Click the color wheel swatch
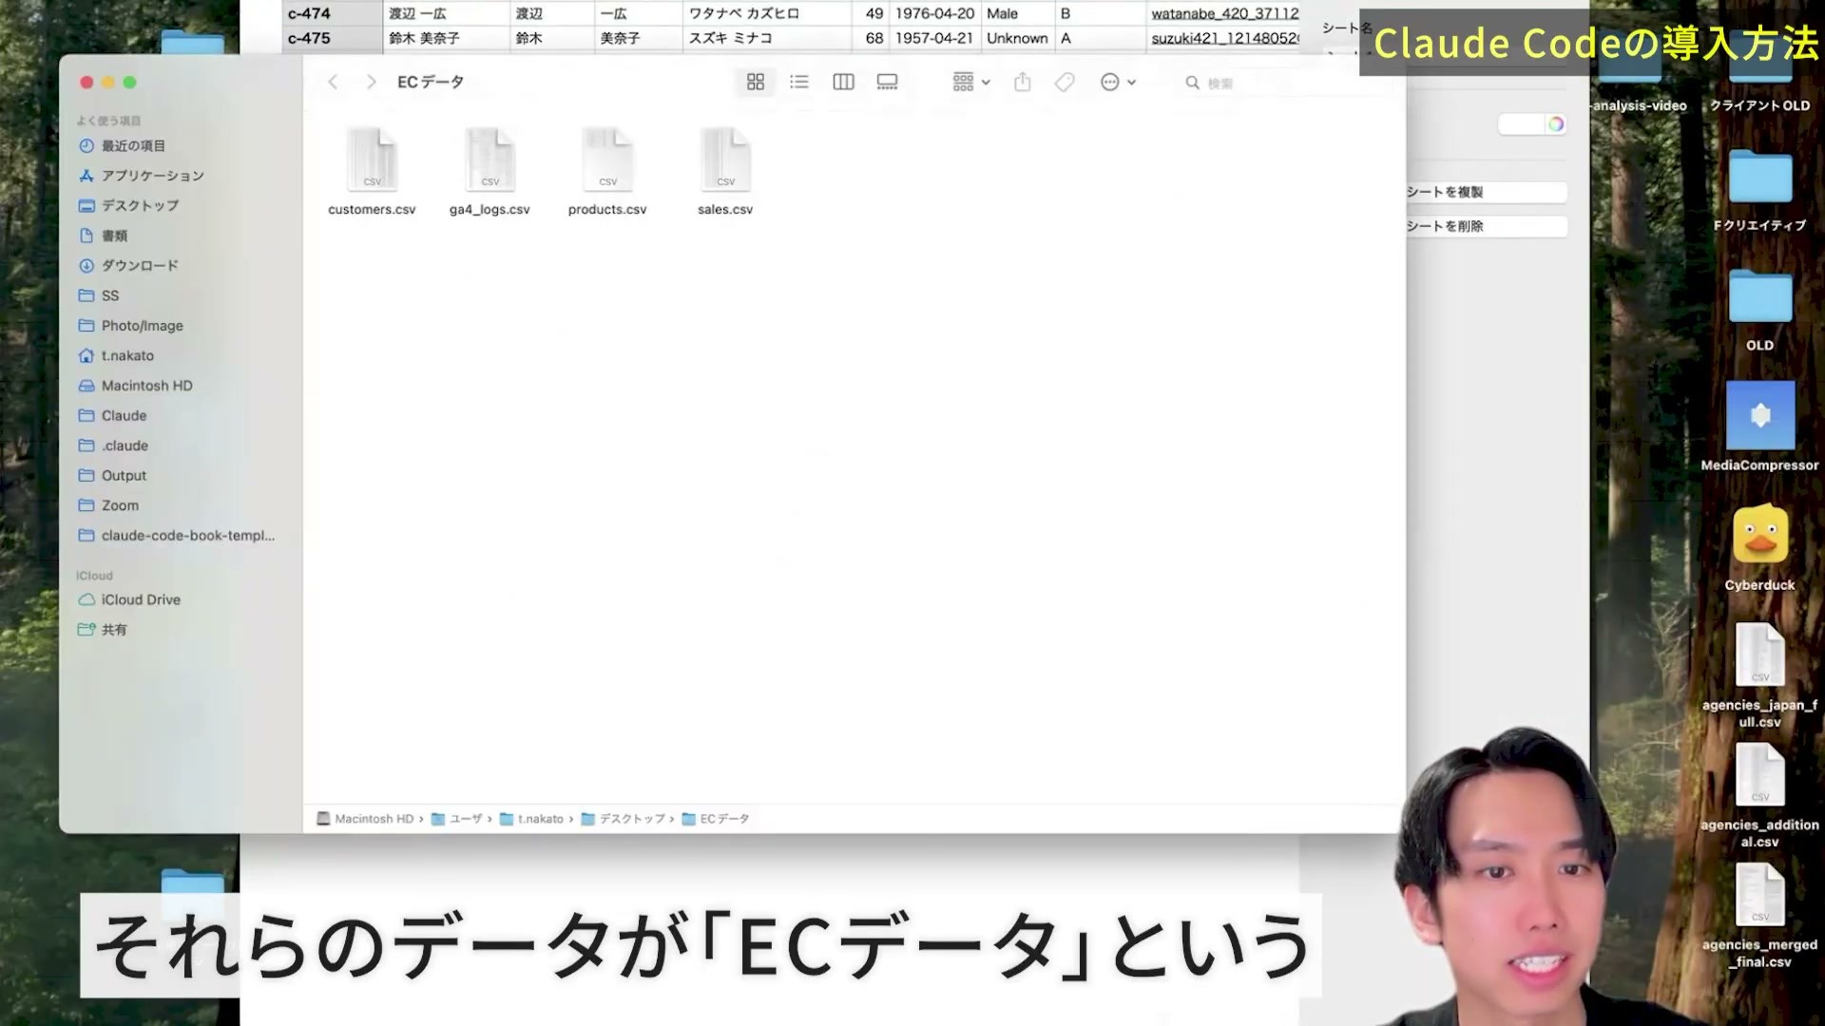The width and height of the screenshot is (1825, 1026). coord(1555,124)
